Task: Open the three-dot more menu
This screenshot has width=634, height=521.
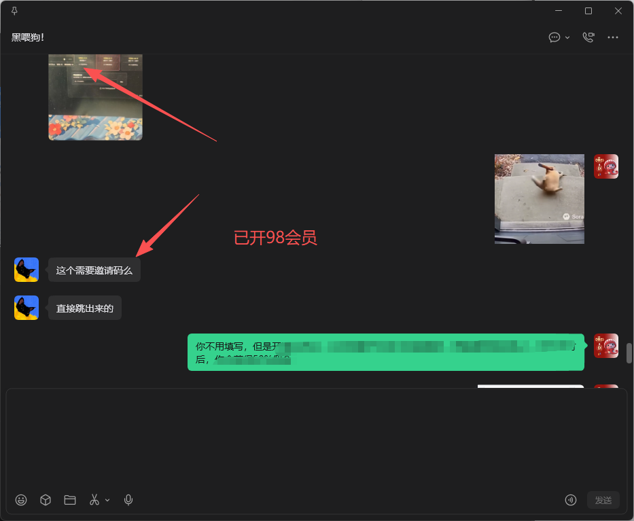Action: pos(612,37)
